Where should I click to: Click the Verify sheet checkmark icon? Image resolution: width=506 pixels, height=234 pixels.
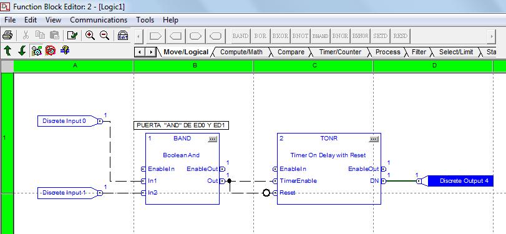click(72, 35)
